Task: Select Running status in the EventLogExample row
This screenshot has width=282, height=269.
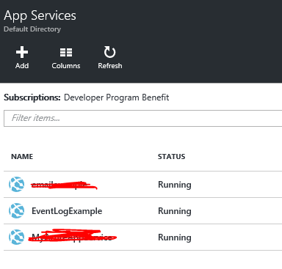Action: [x=175, y=211]
